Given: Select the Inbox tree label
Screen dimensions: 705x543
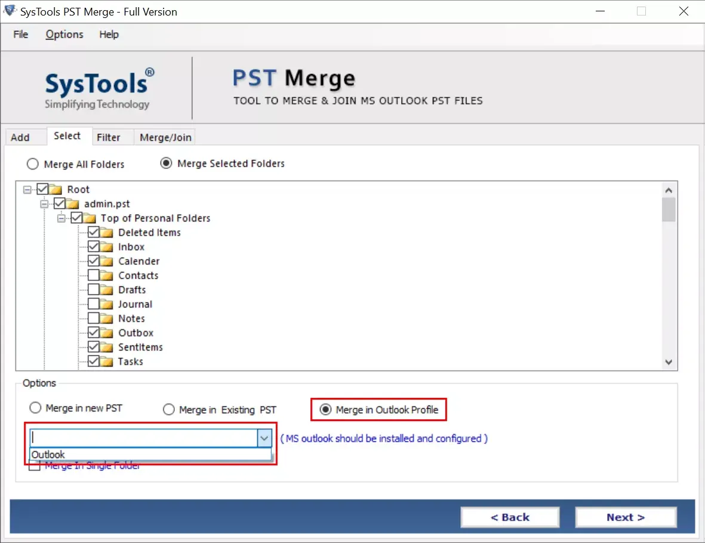Looking at the screenshot, I should 131,247.
